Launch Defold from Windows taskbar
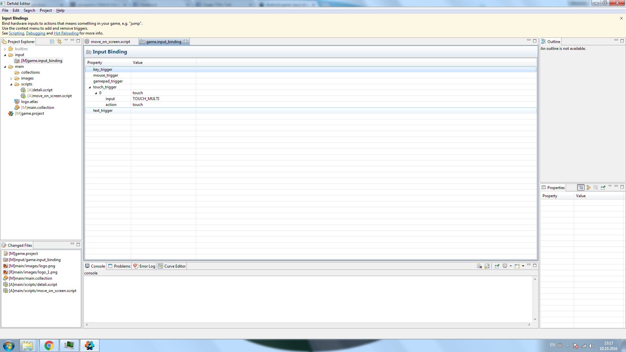The width and height of the screenshot is (626, 352). pos(89,345)
